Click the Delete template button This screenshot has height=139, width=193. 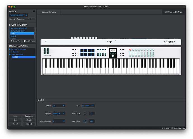pos(29,120)
